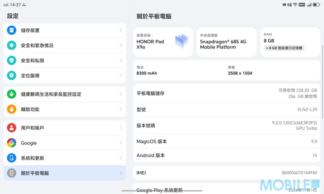Viewport: 324px width, 194px height.
Task: Tap the blue storage device icon
Action: 12,30
